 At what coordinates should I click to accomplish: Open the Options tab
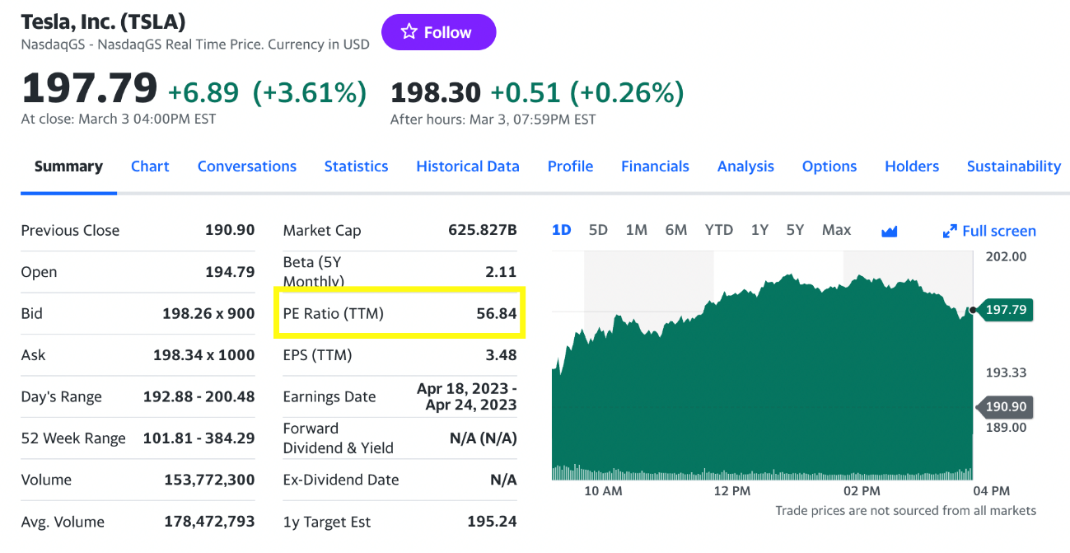(x=829, y=166)
